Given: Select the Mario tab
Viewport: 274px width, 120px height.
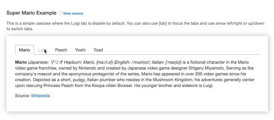Looking at the screenshot, I should [24, 50].
